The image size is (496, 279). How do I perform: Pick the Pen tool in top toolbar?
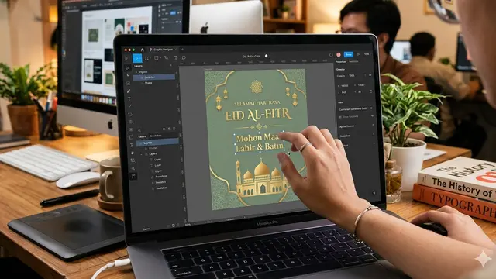coord(166,57)
